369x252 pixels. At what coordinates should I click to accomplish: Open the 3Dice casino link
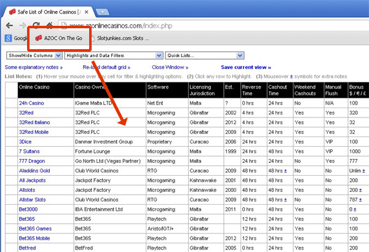pyautogui.click(x=25, y=141)
